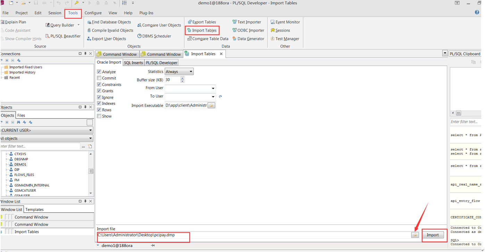Switch to the Files tab in Objects panel
This screenshot has width=485, height=252.
pos(21,116)
